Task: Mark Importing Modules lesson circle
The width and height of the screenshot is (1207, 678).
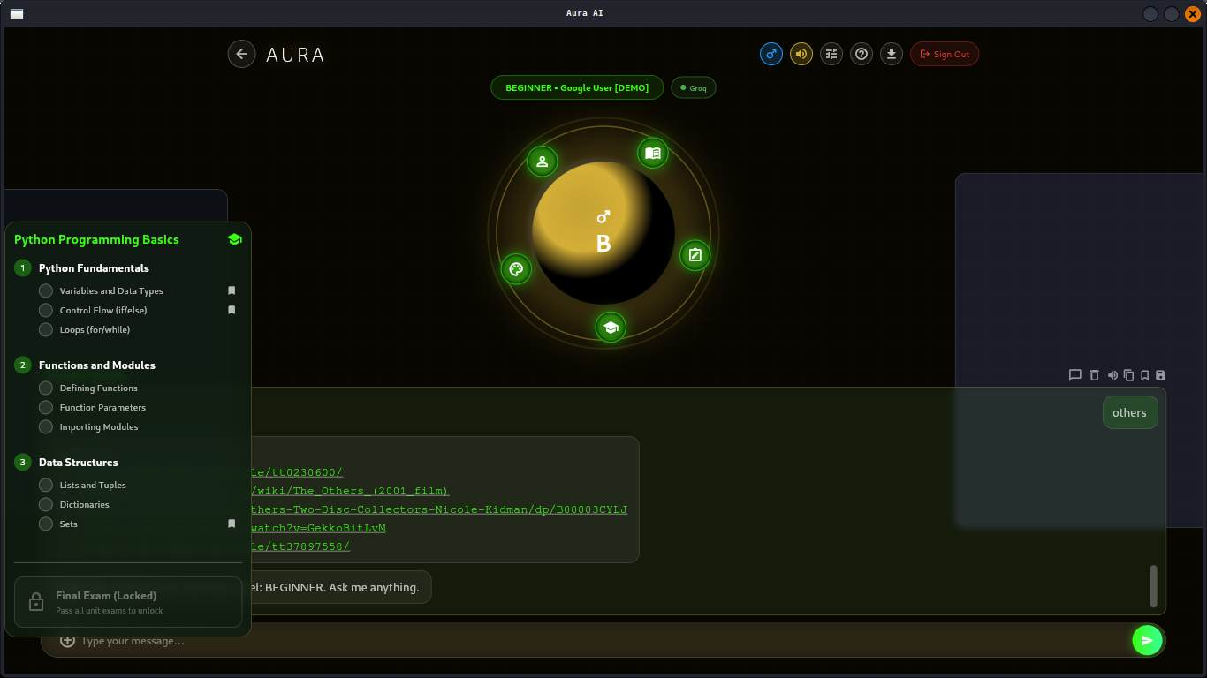Action: (46, 426)
